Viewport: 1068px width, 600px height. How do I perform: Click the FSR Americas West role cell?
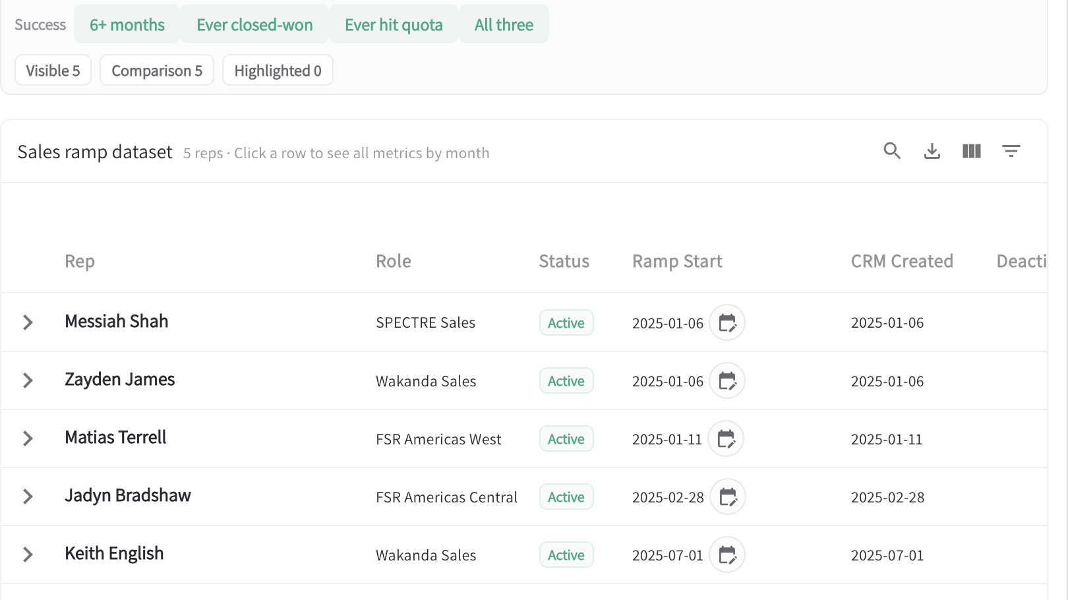point(438,439)
